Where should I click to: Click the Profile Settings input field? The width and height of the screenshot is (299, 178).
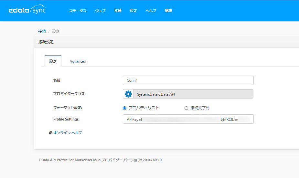coord(188,119)
